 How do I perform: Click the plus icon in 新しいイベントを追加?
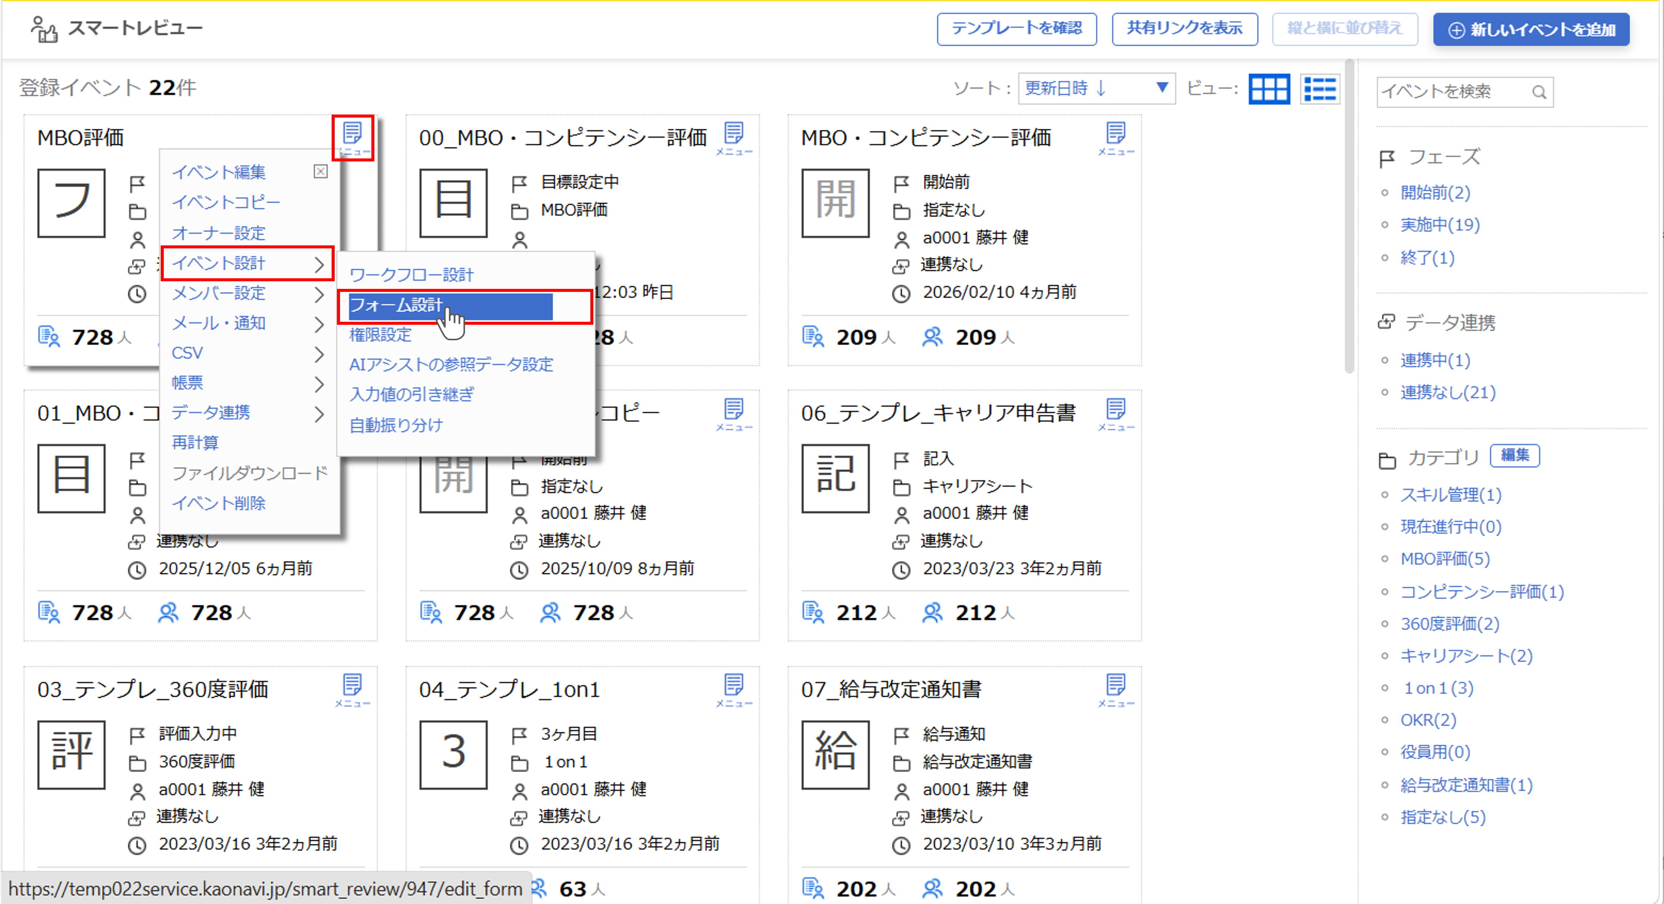coord(1456,30)
